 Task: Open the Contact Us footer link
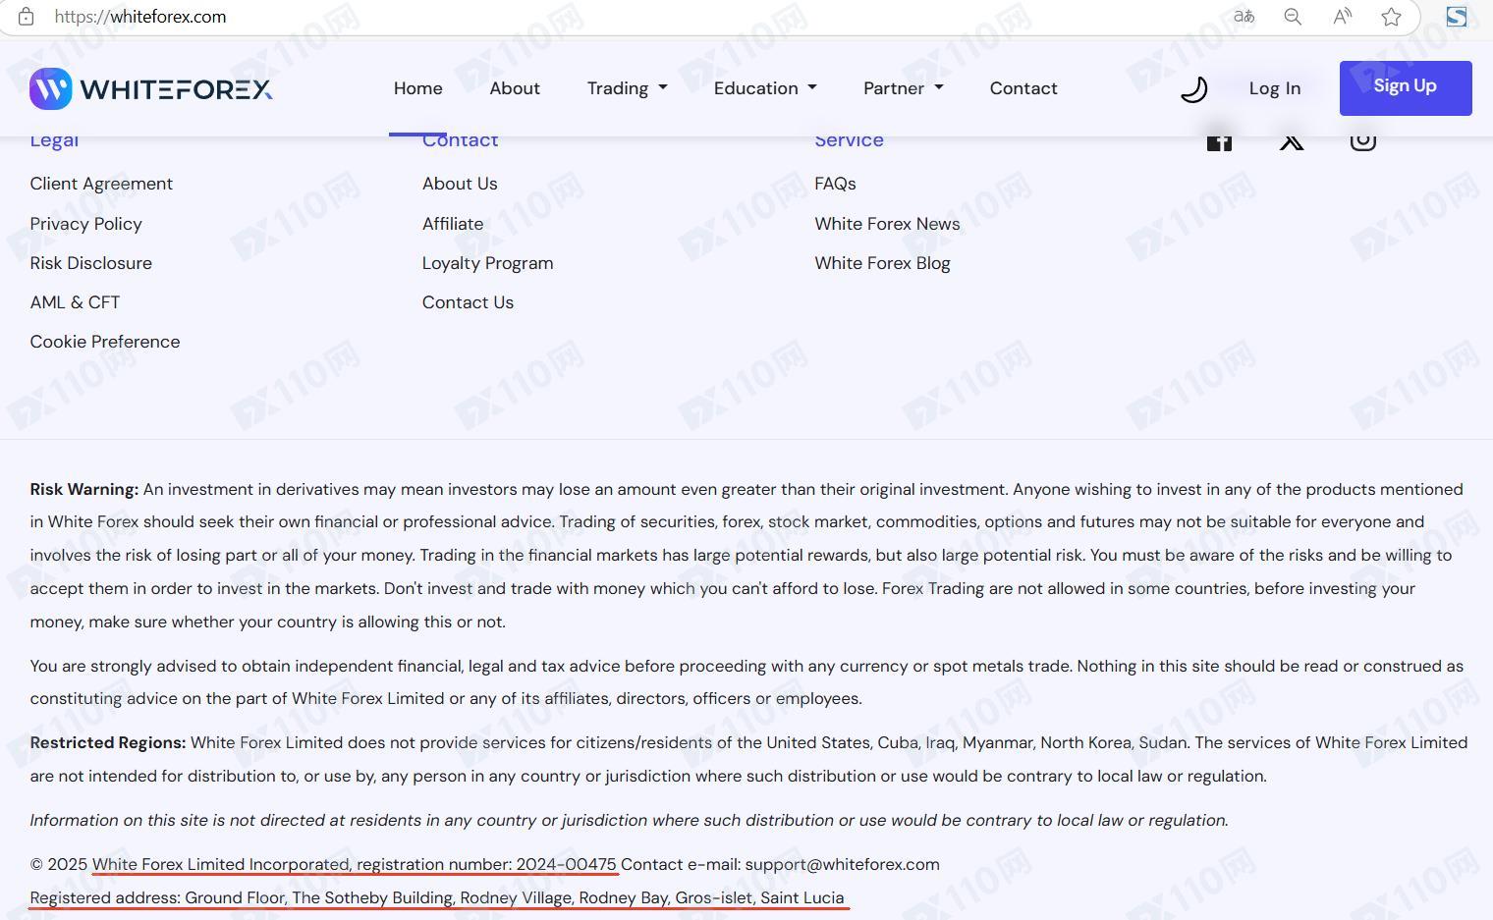468,302
